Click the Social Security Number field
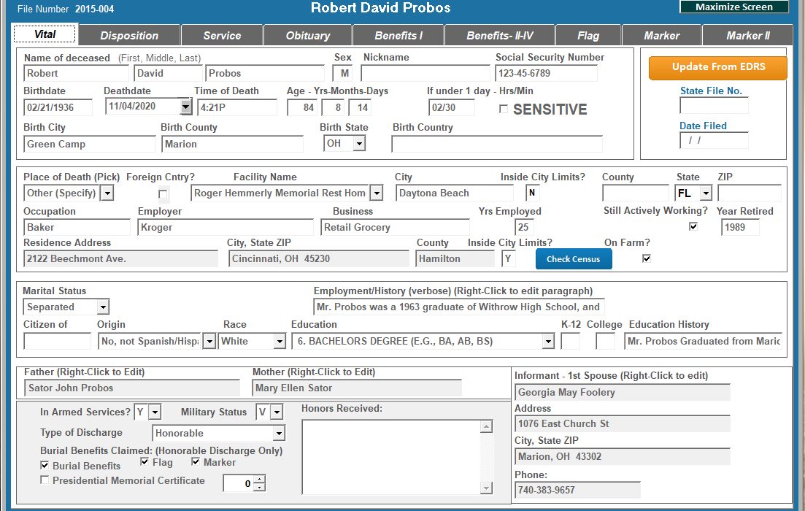The image size is (805, 511). [546, 74]
